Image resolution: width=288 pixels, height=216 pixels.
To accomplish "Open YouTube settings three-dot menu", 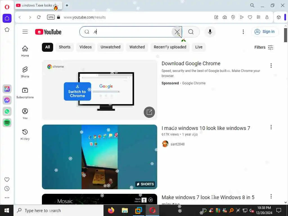I will point(243,32).
